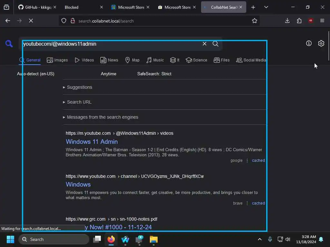Screen dimensions: 330x247
Task: Open Task View from the taskbar
Action: 97,239
